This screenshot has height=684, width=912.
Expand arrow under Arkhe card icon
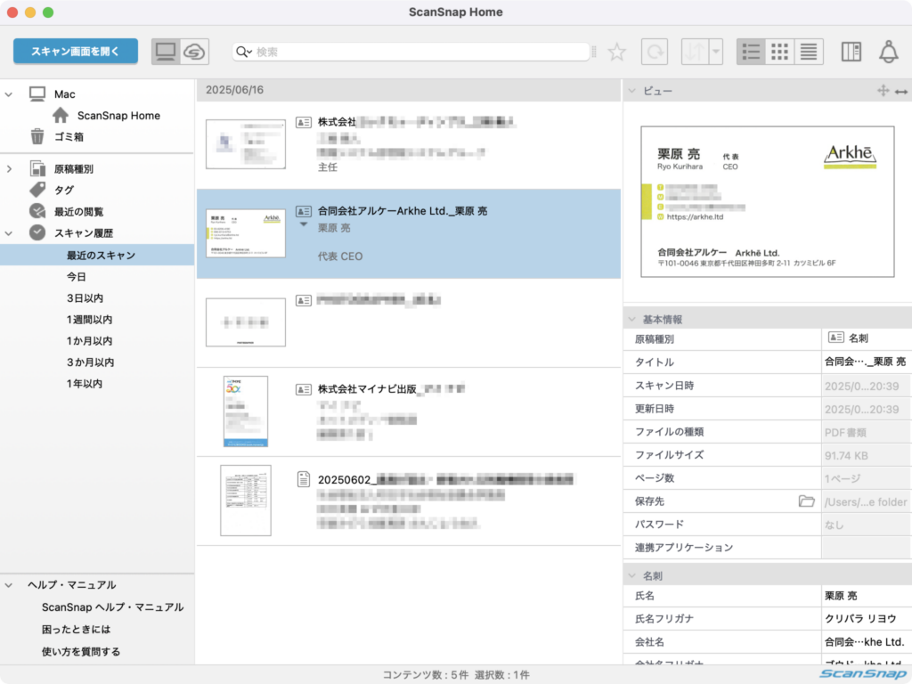click(x=303, y=224)
